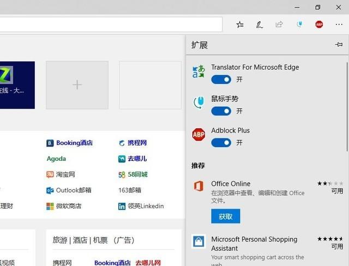Click the Personal Shopping Assistant star rating
This screenshot has width=349, height=266.
click(330, 239)
